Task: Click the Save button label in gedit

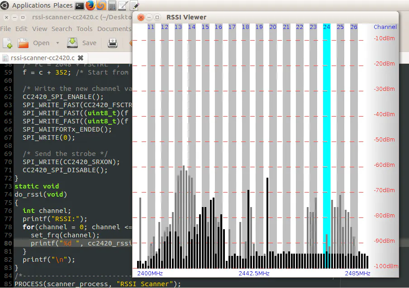Action: tap(89, 43)
